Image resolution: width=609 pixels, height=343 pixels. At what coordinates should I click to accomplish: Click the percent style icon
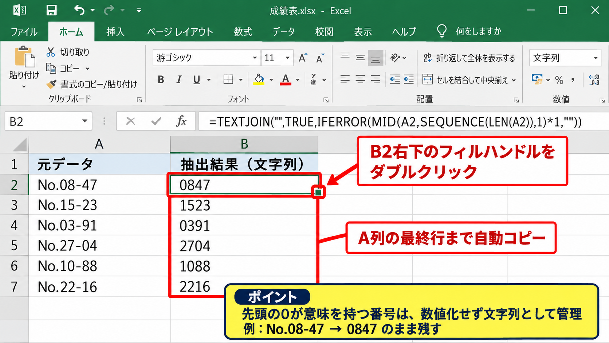click(559, 79)
